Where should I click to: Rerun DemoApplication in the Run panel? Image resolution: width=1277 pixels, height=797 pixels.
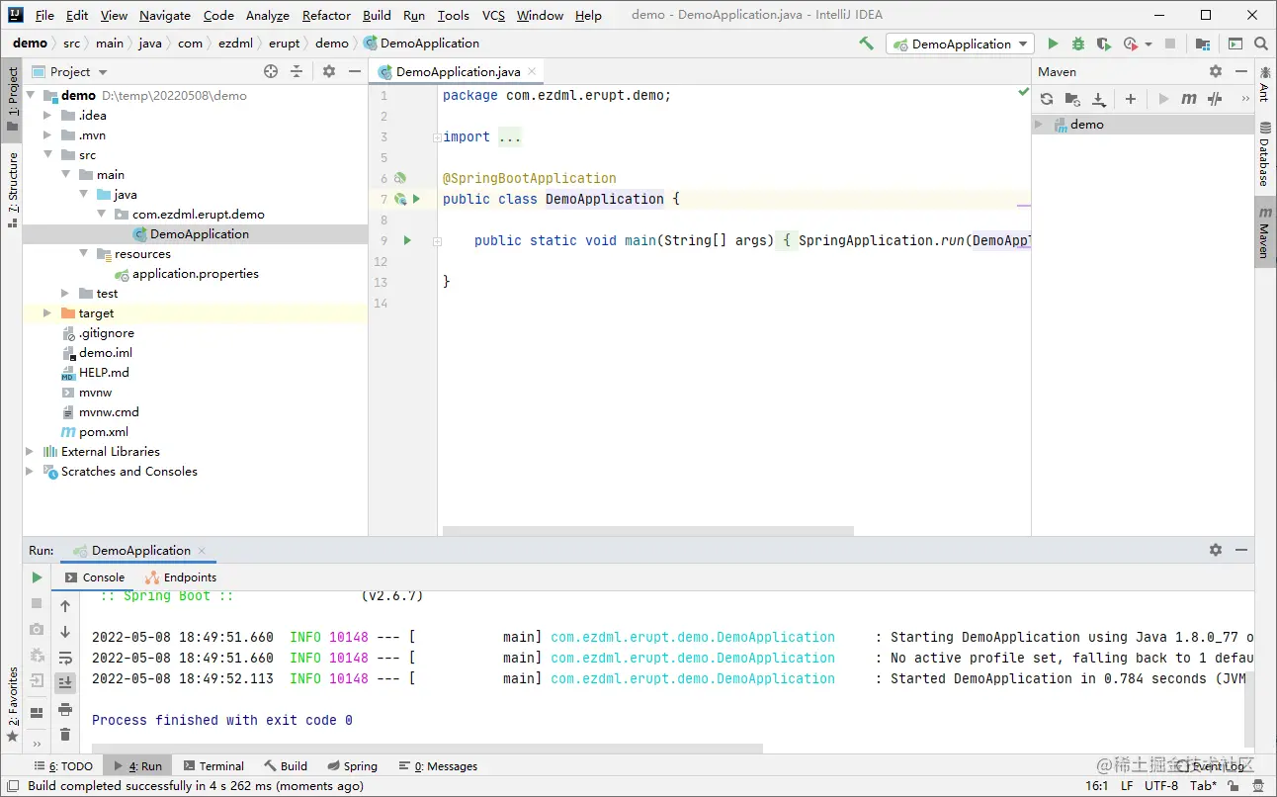(37, 577)
